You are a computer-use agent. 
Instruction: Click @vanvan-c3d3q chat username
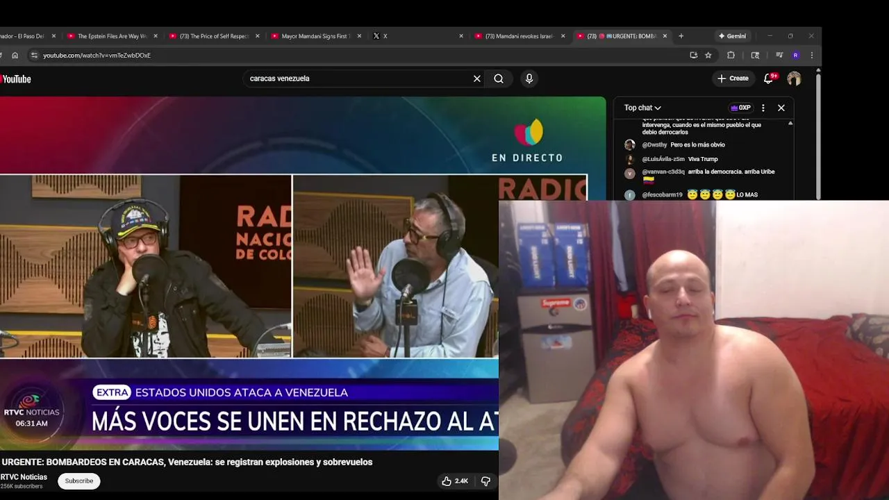click(x=663, y=172)
